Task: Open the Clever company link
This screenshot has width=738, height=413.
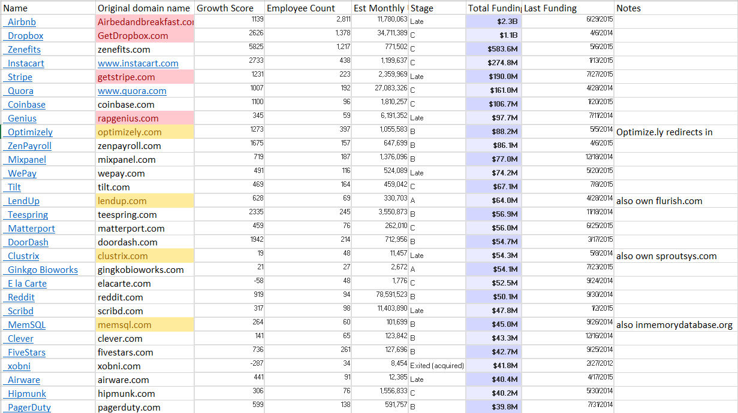Action: (x=20, y=339)
